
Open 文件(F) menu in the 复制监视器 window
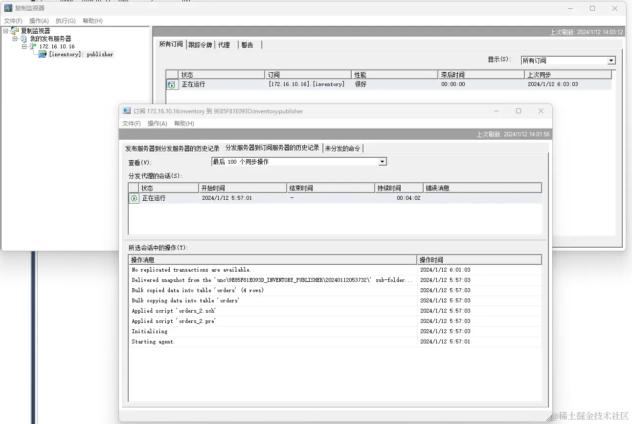point(13,21)
